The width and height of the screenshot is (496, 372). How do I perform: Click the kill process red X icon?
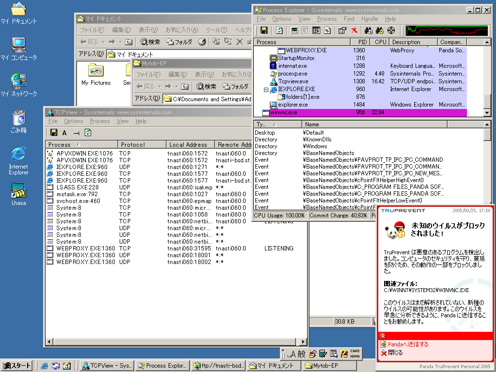click(354, 31)
